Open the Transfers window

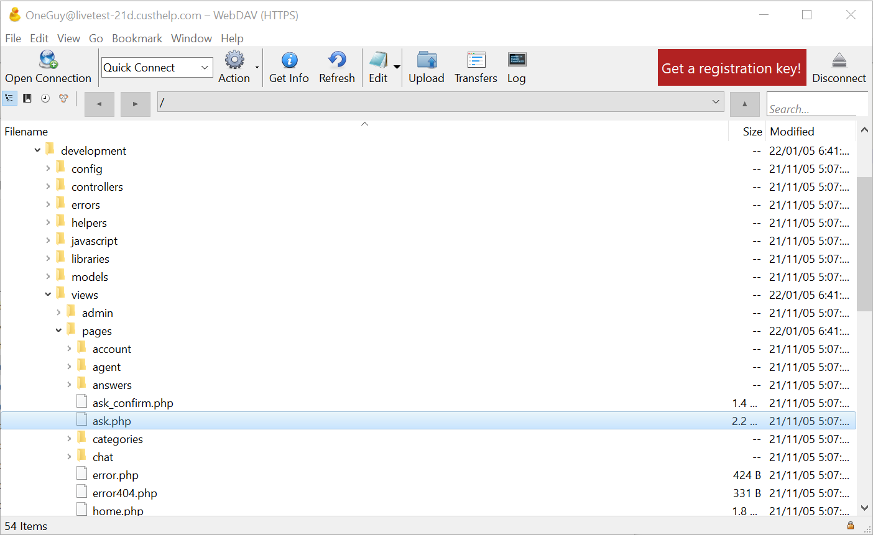coord(476,60)
